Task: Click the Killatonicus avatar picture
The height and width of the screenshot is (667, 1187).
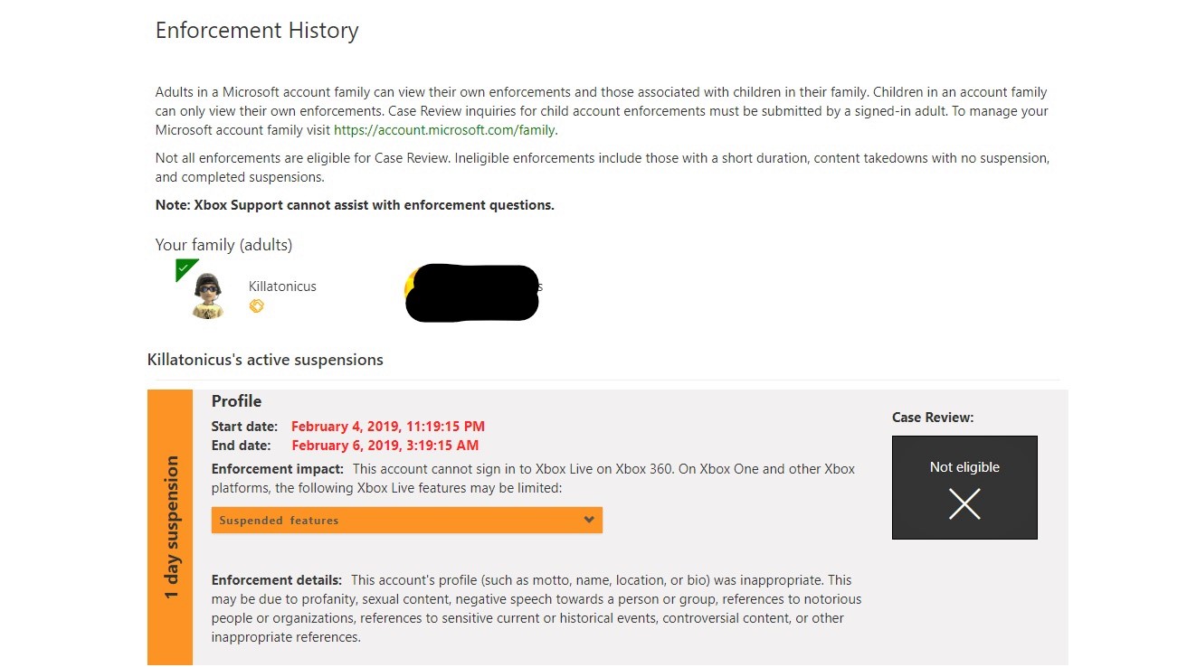Action: click(x=208, y=296)
